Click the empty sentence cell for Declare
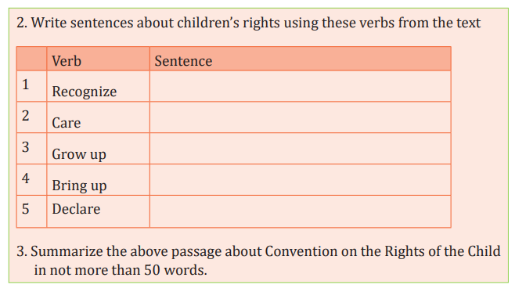 (x=301, y=211)
